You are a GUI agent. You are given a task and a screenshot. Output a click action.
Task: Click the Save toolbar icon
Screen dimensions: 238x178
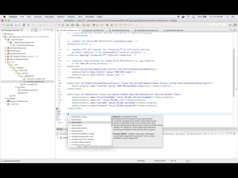tap(7, 25)
